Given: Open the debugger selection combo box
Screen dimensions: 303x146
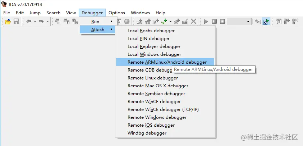Looking at the screenshot, I should tap(239, 21).
